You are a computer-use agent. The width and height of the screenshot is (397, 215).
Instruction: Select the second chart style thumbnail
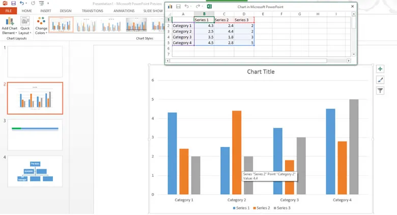pos(86,25)
